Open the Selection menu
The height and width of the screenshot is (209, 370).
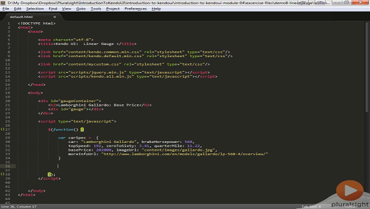[35, 9]
